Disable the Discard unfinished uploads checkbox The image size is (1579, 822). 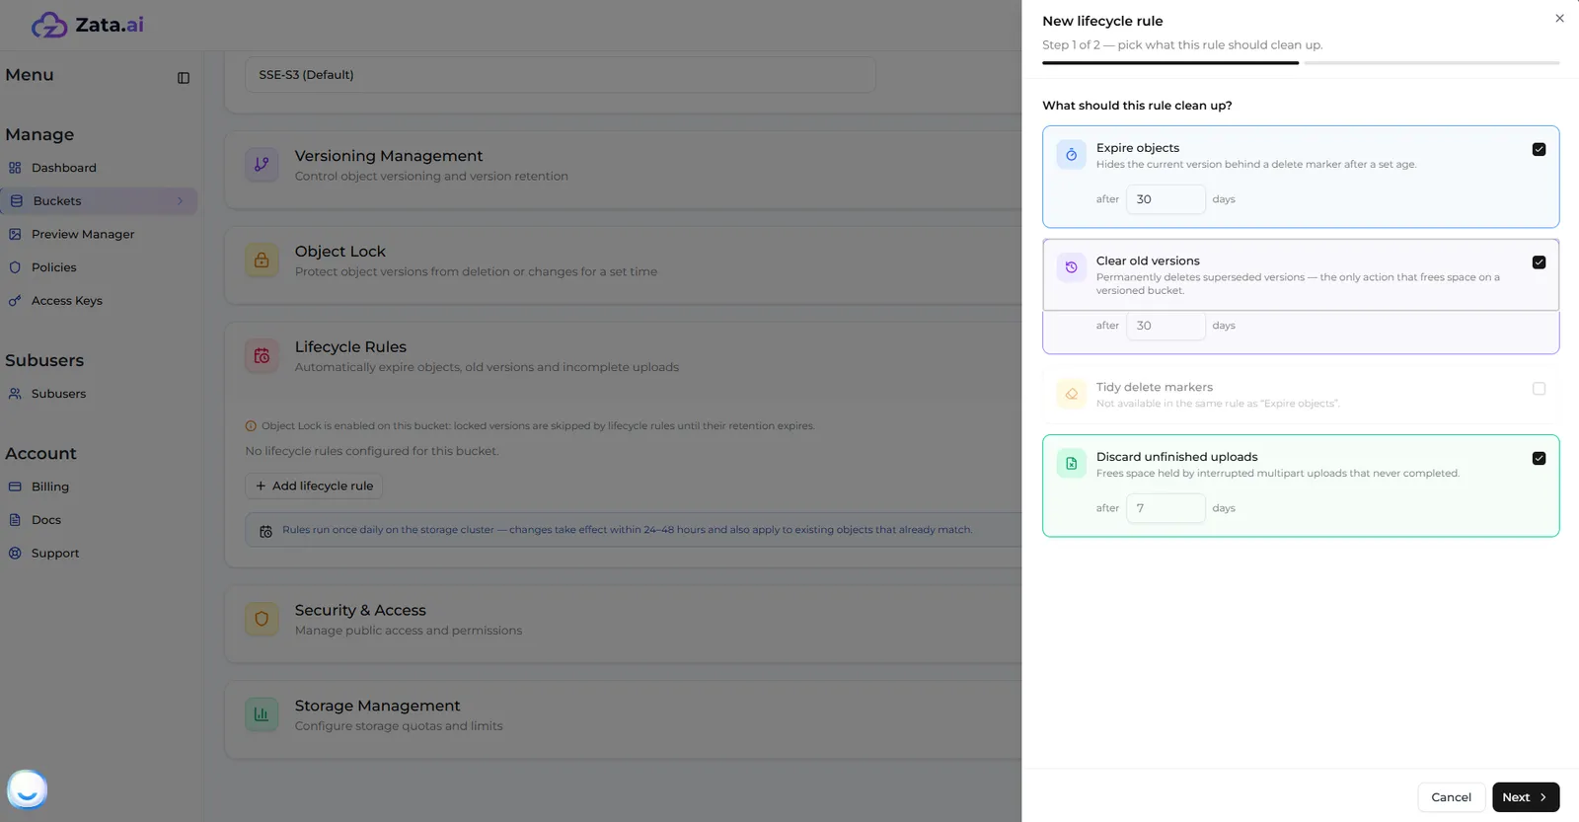(1539, 458)
